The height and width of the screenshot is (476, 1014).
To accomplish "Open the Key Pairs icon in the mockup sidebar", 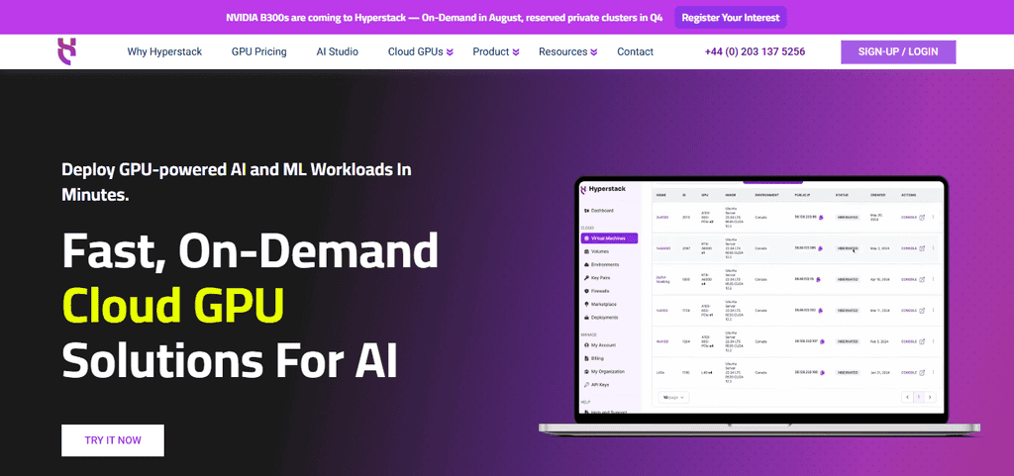I will [586, 278].
